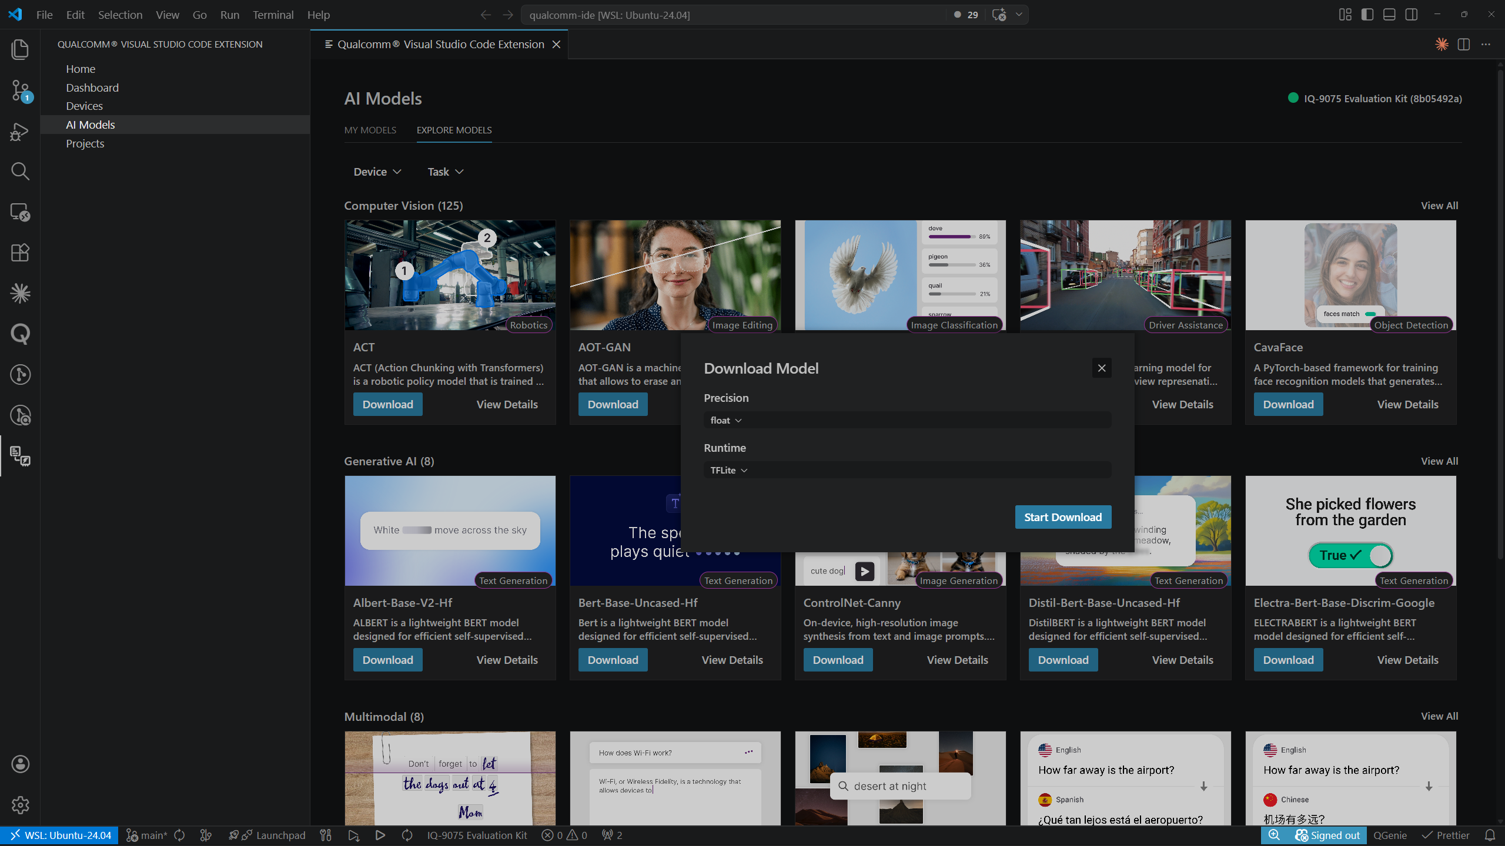Open Projects in the sidebar
The width and height of the screenshot is (1505, 846).
pyautogui.click(x=175, y=143)
